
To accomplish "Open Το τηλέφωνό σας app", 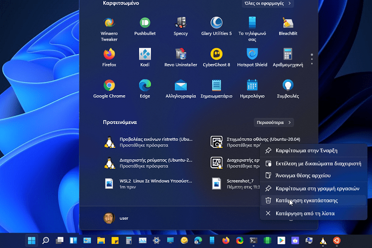I will click(252, 29).
